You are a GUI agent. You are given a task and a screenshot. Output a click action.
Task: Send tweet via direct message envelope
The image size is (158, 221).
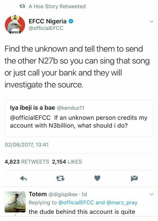[134, 178]
